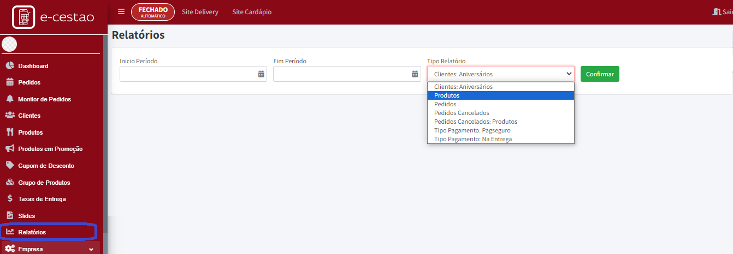733x254 pixels.
Task: Choose Pedidos Cancelados: Produtos report type
Action: click(x=501, y=122)
